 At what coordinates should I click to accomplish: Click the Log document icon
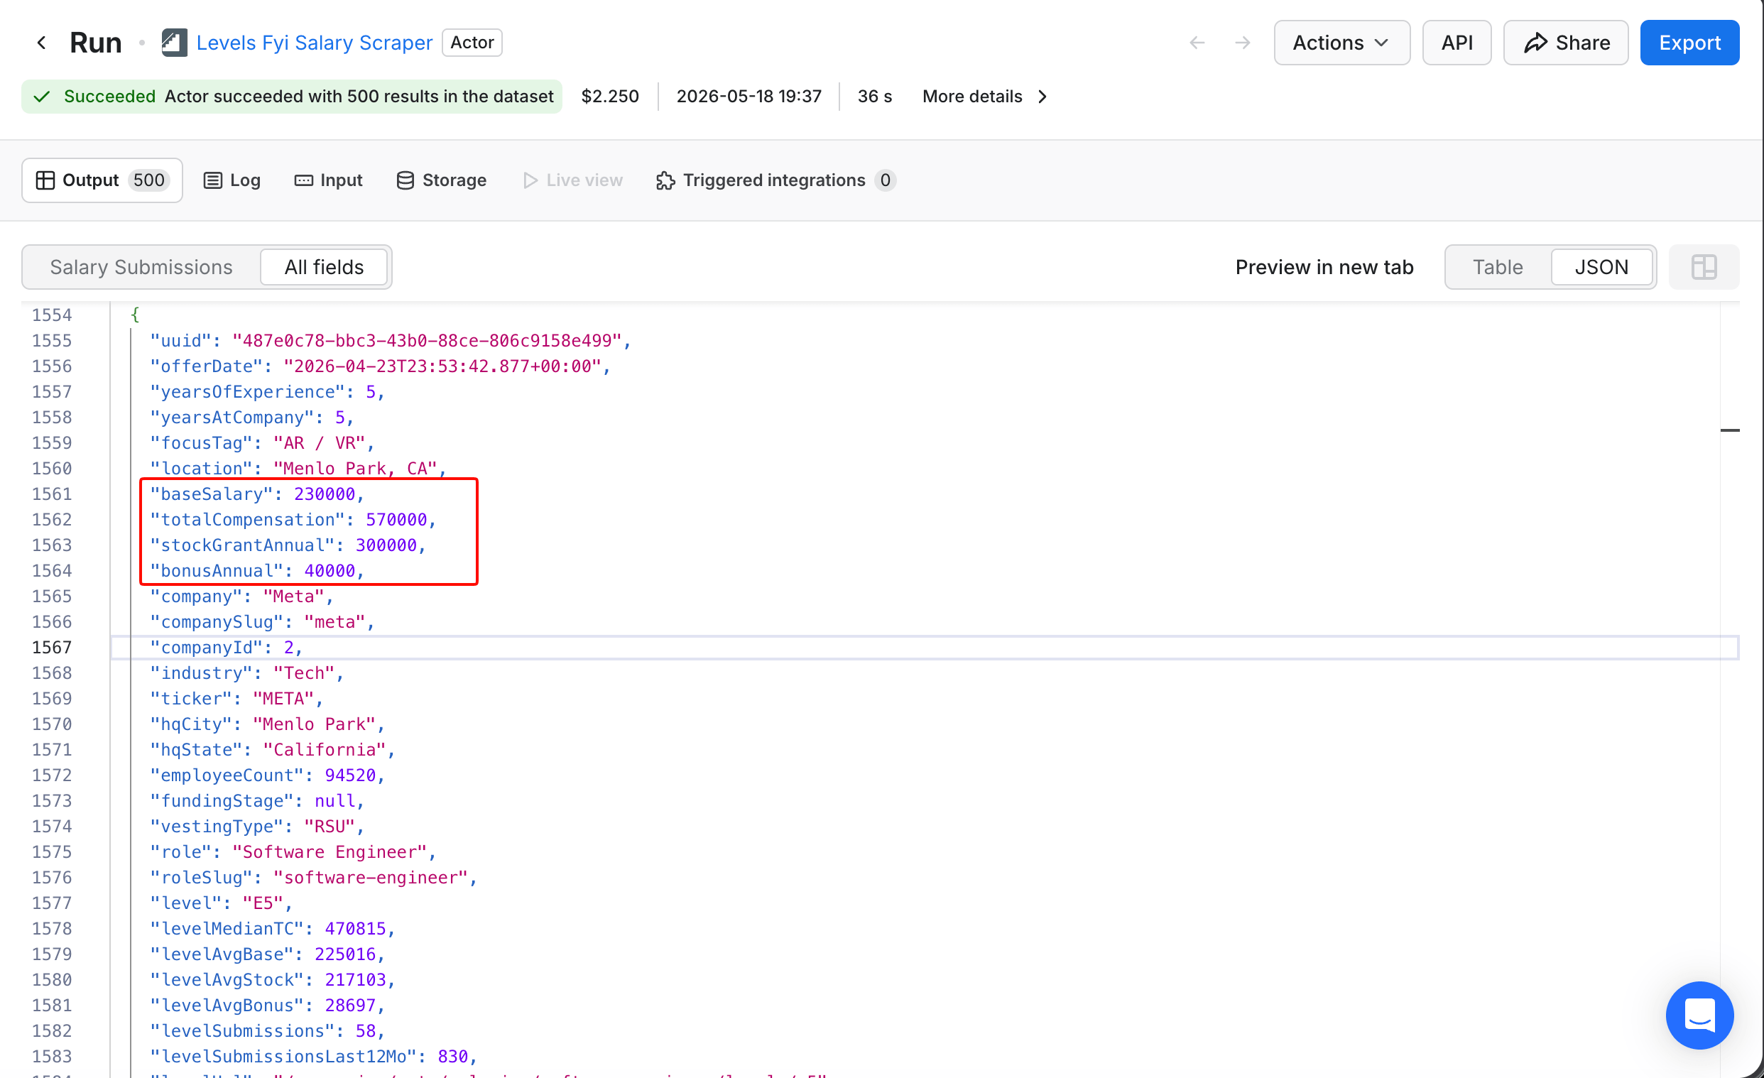[212, 180]
